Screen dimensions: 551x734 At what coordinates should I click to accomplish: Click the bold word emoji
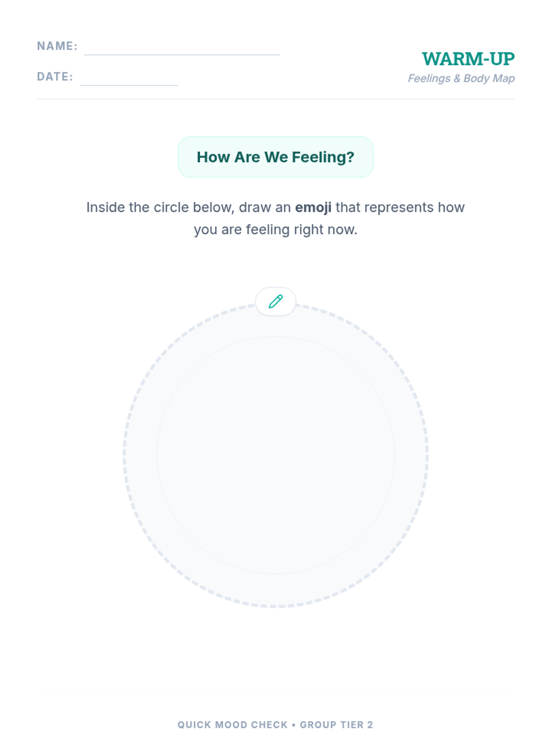(313, 207)
